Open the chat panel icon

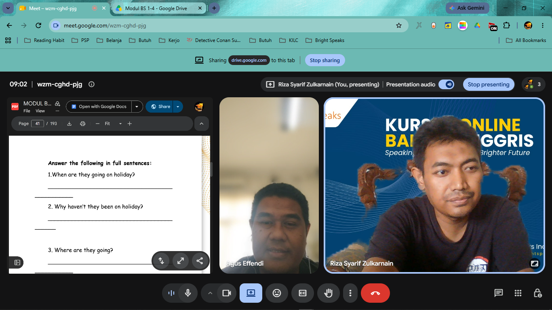[499, 293]
